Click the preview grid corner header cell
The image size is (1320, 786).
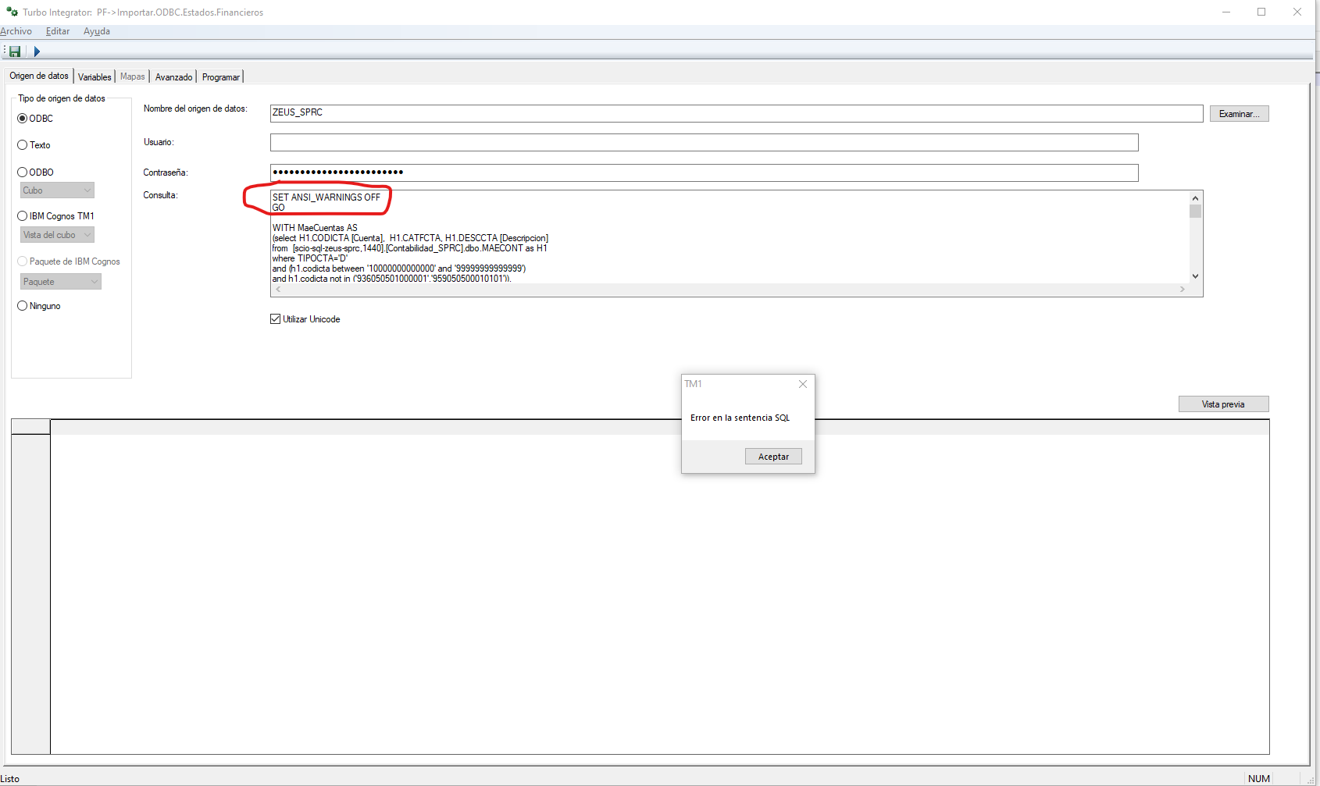coord(30,427)
